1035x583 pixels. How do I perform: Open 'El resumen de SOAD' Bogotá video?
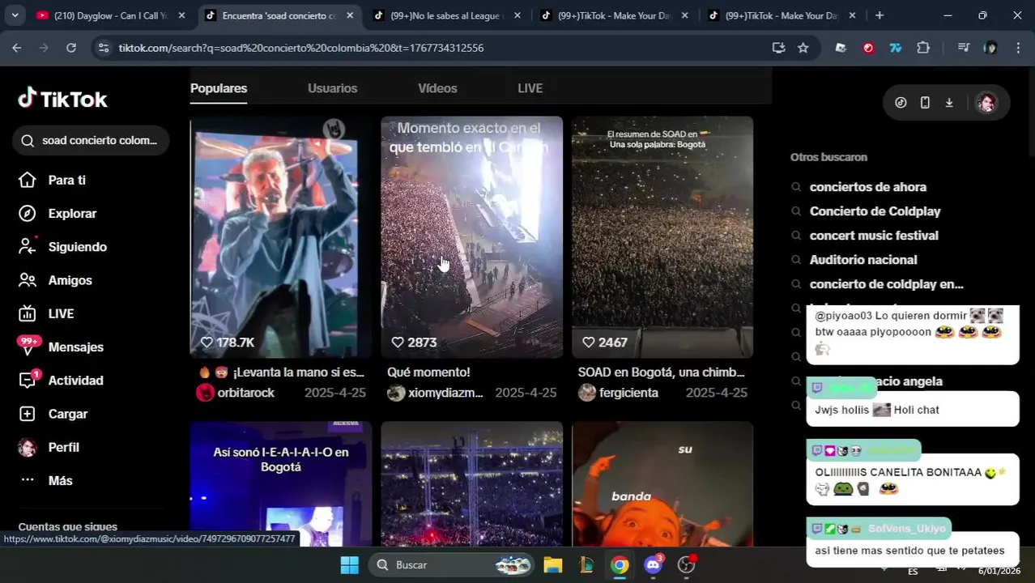coord(662,236)
